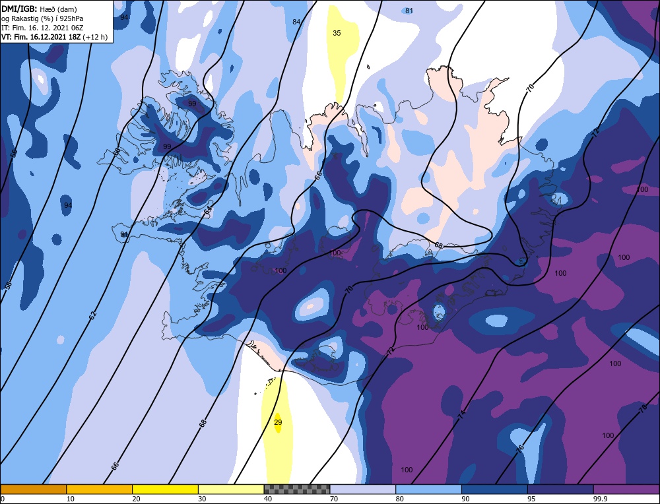
Task: Click the '58' contour label
Action: coord(8,285)
